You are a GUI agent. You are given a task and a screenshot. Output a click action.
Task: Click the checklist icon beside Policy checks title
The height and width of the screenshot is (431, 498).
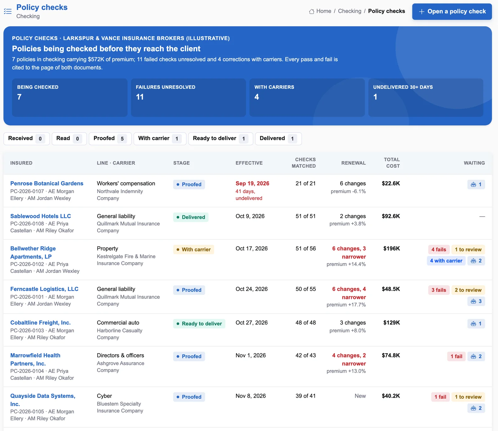[x=8, y=12]
